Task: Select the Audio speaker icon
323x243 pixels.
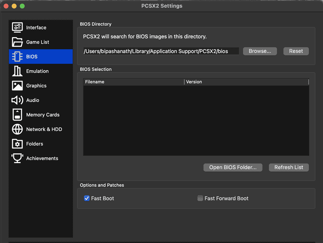Action: click(x=17, y=100)
